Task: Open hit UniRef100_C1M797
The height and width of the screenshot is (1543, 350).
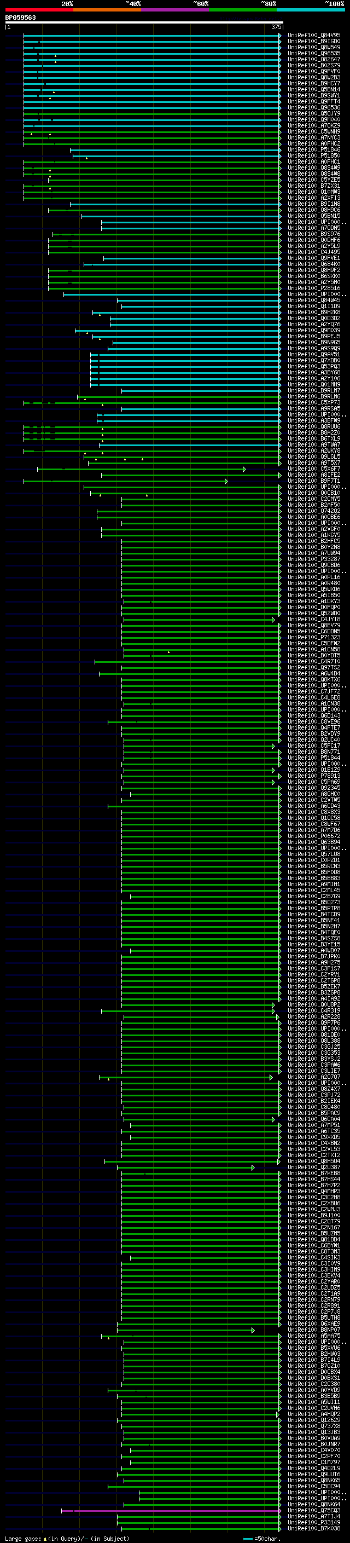Action: (314, 1462)
